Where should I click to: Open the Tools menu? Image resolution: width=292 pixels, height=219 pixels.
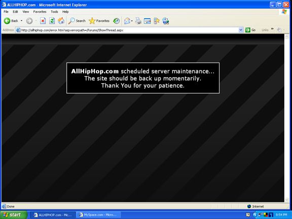point(54,12)
